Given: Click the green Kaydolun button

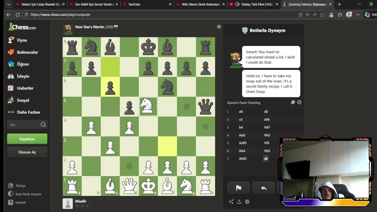Looking at the screenshot, I should point(27,139).
